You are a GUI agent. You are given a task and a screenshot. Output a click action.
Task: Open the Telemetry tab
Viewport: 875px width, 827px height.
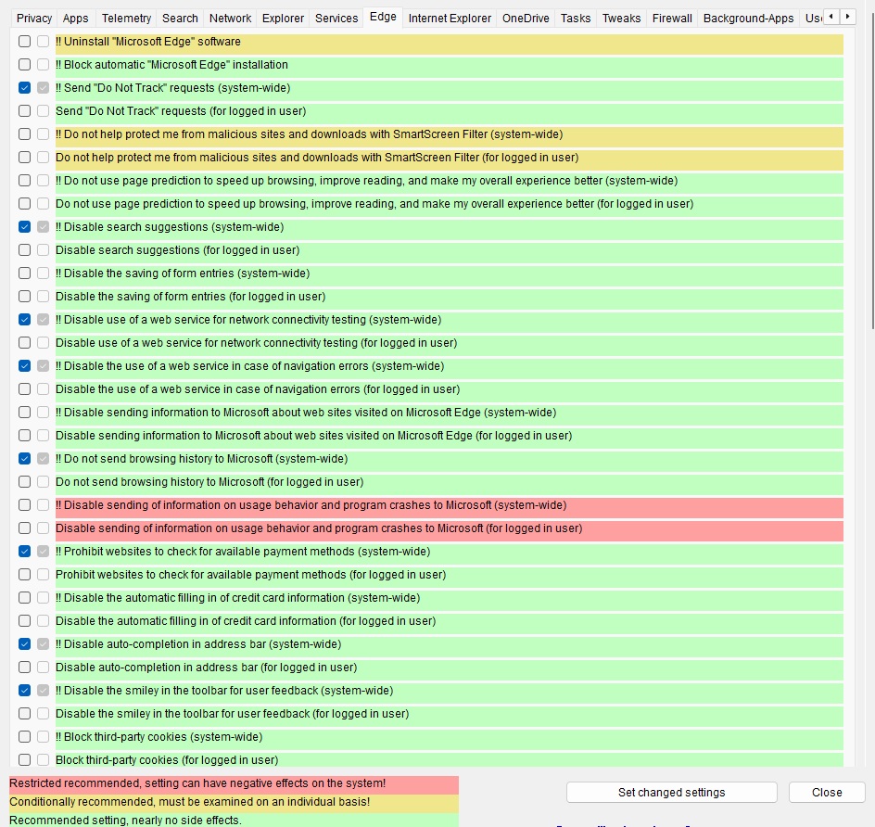[x=126, y=19]
